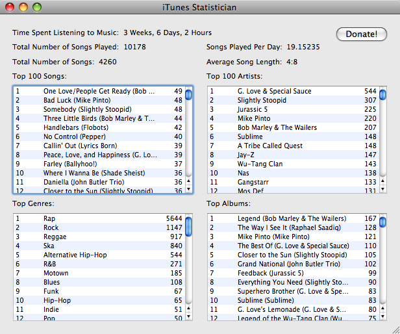400x334 pixels.
Task: Select the Funk genre row
Action: (99, 291)
